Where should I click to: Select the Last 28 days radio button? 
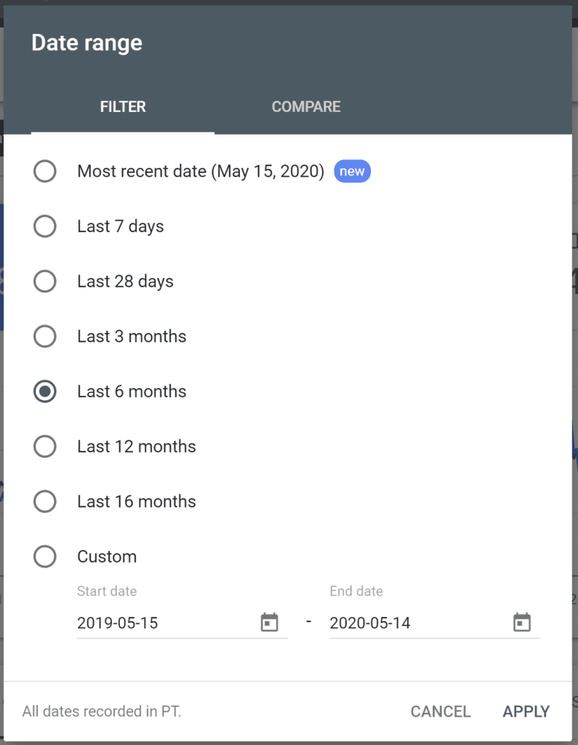tap(44, 282)
